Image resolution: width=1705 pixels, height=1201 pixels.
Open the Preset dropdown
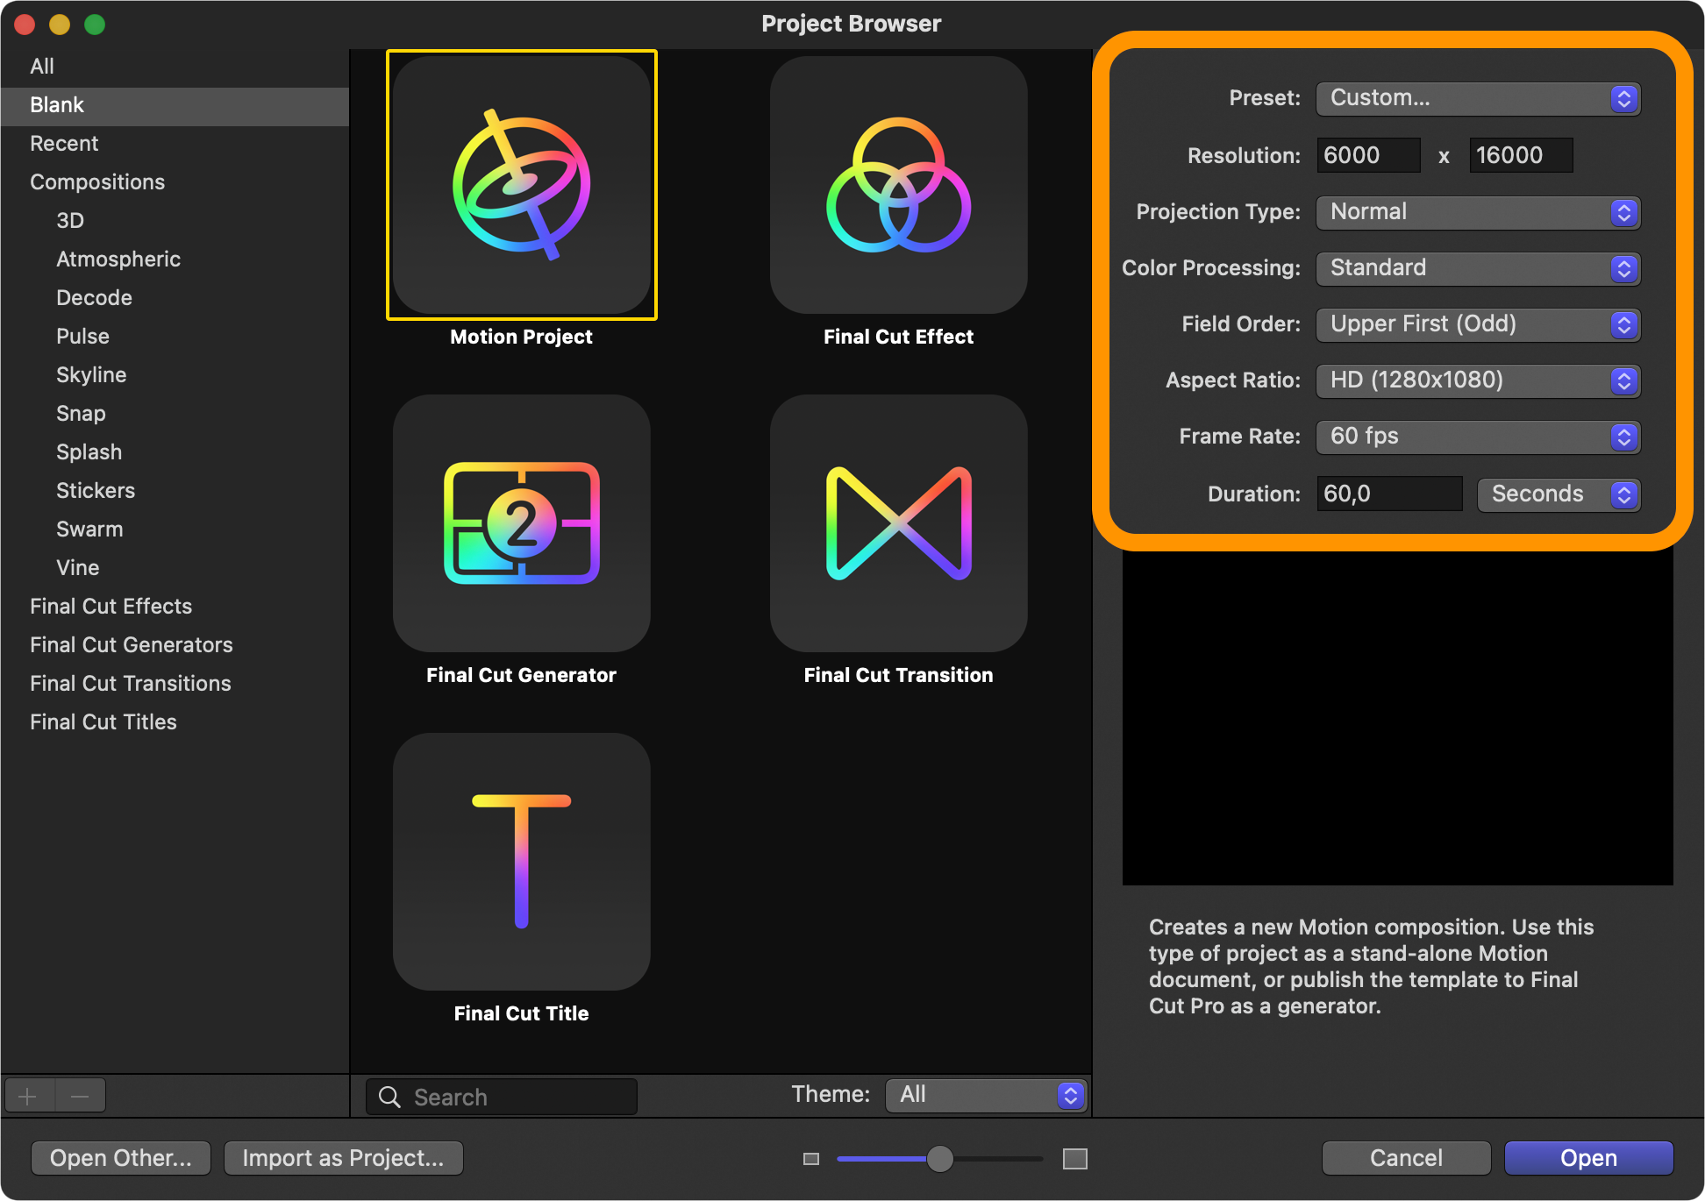point(1478,98)
